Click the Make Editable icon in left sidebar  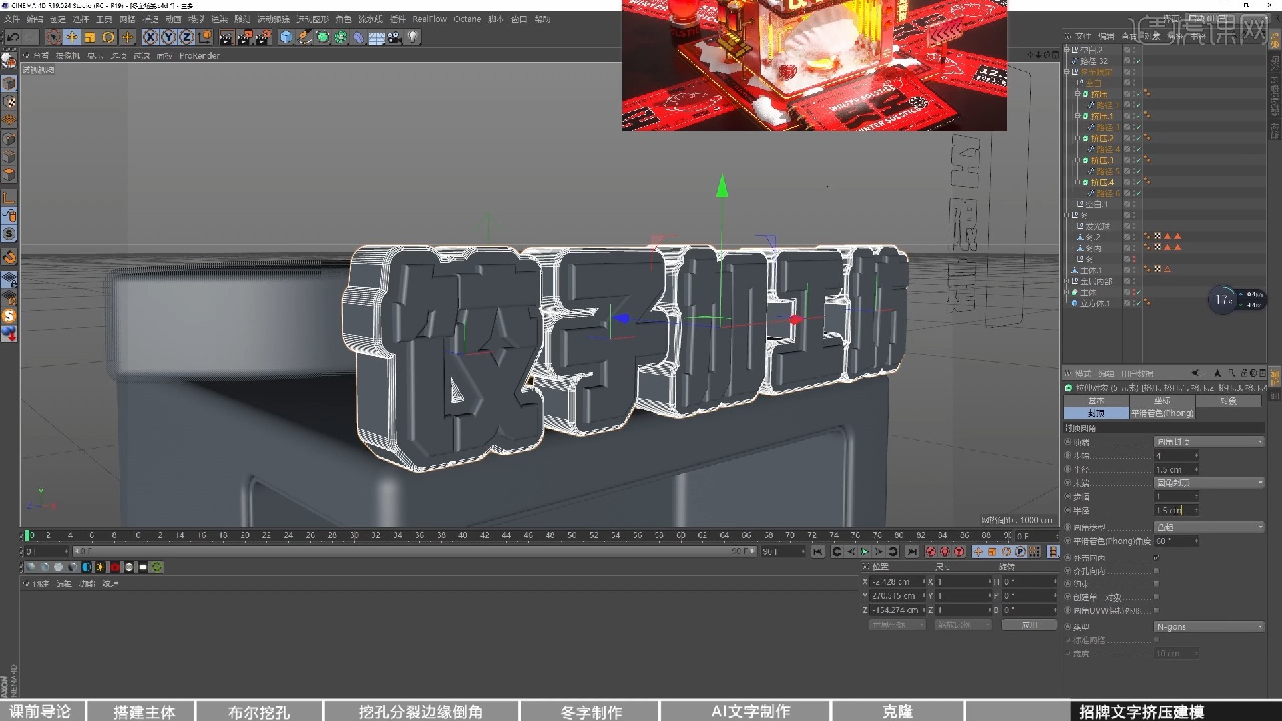tap(9, 60)
